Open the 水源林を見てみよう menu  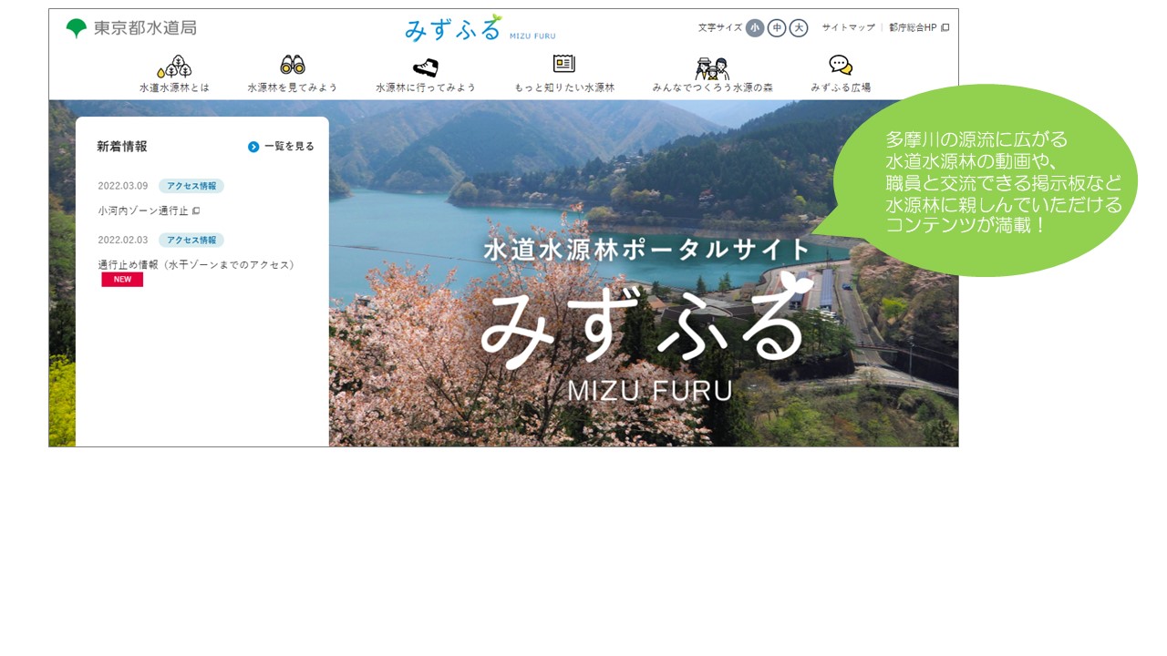coord(293,87)
